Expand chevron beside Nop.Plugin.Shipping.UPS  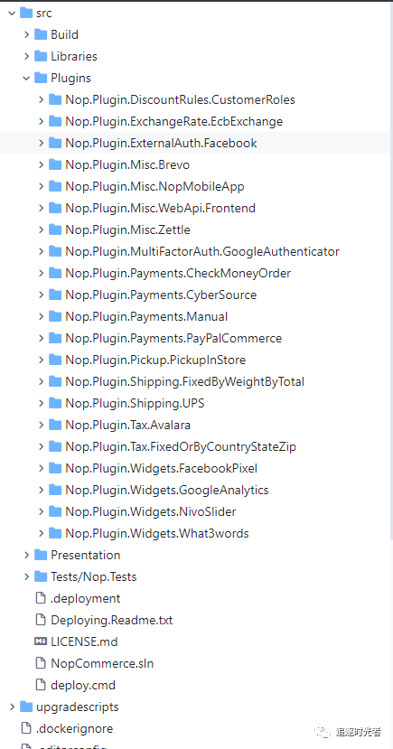pos(42,403)
